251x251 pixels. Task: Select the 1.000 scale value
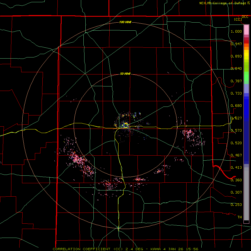(x=236, y=31)
